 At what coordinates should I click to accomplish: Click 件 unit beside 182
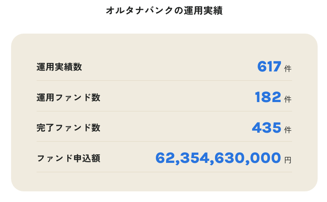[x=288, y=99]
